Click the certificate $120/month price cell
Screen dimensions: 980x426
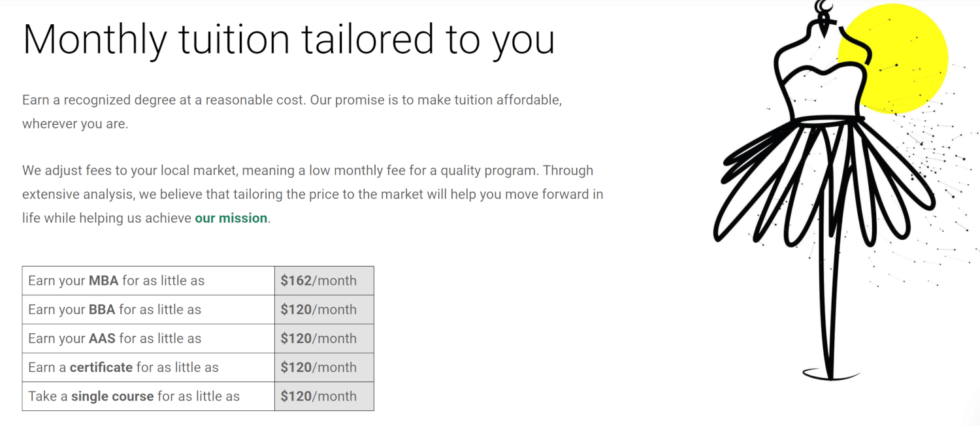[324, 367]
